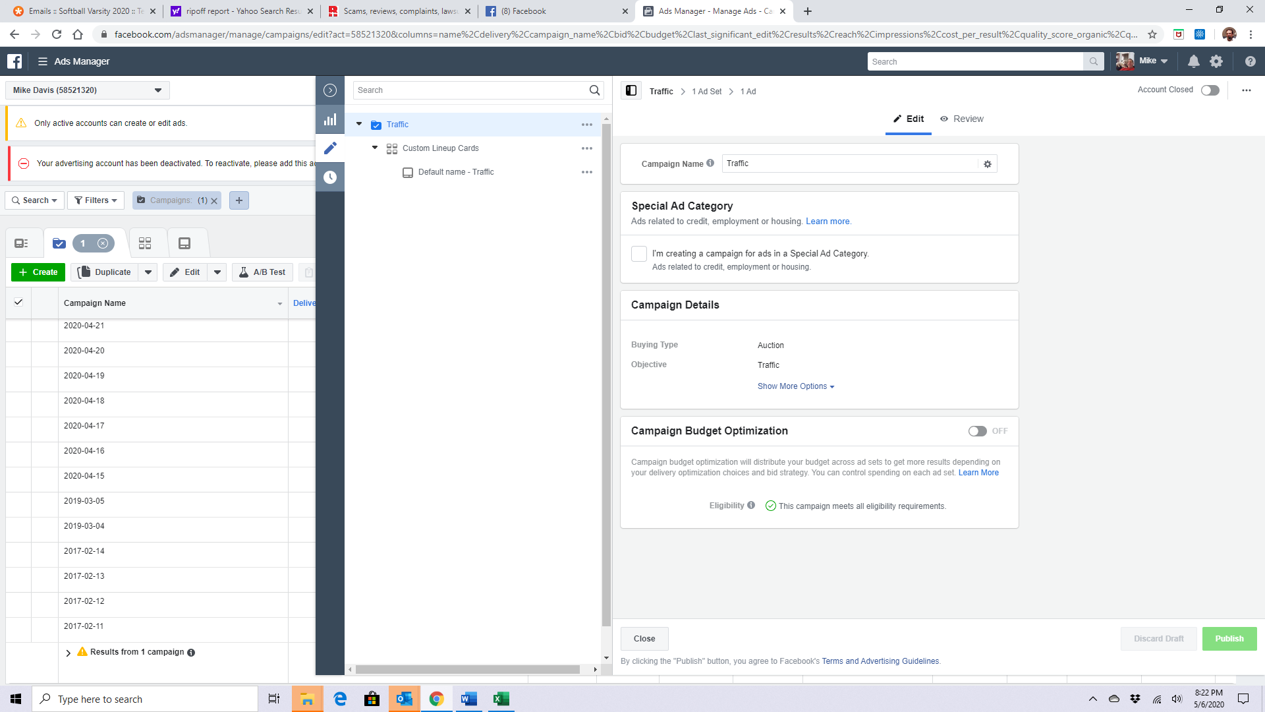
Task: Show info tooltip next to Campaign Name label
Action: pyautogui.click(x=710, y=163)
